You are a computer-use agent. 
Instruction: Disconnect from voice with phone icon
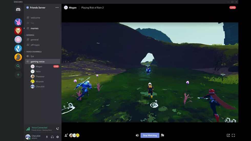click(57, 129)
